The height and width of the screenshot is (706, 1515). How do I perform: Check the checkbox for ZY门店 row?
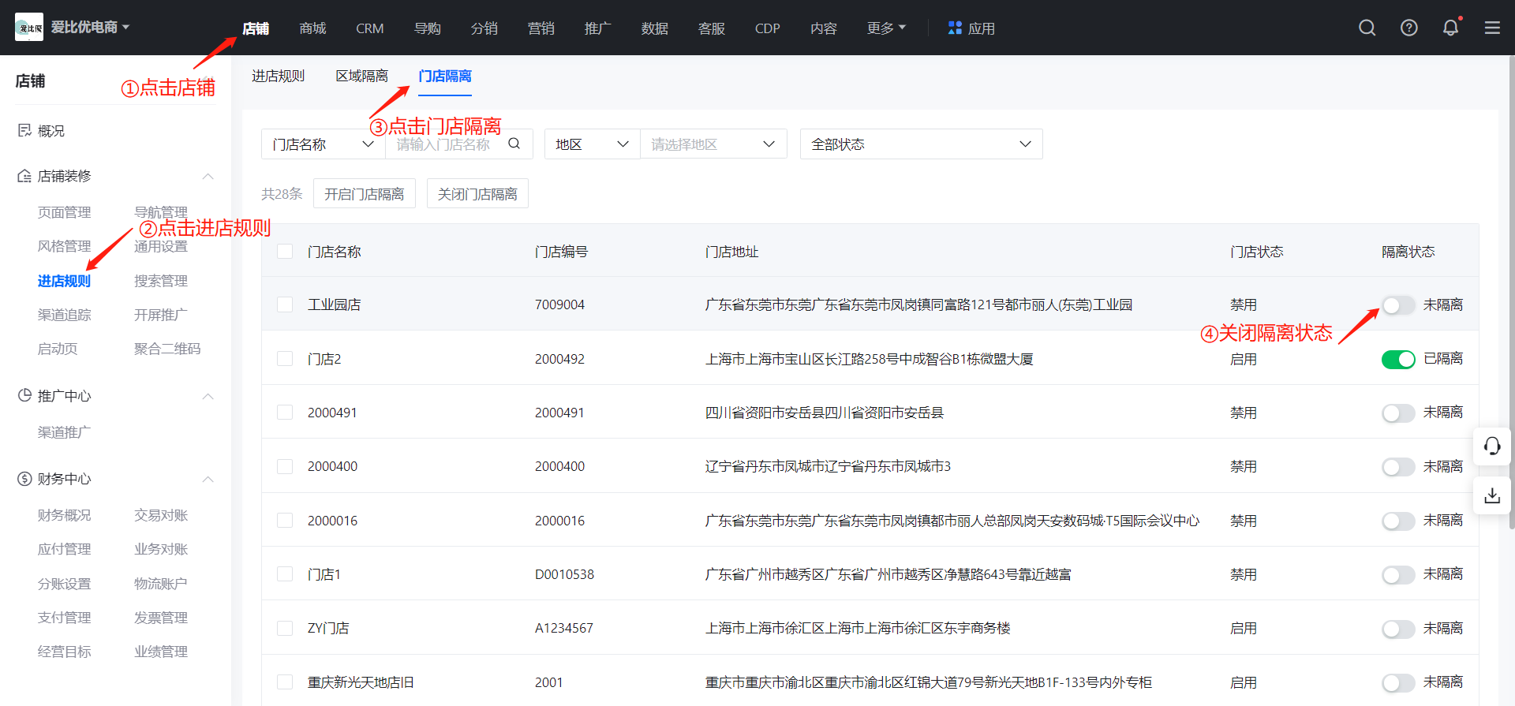[285, 628]
